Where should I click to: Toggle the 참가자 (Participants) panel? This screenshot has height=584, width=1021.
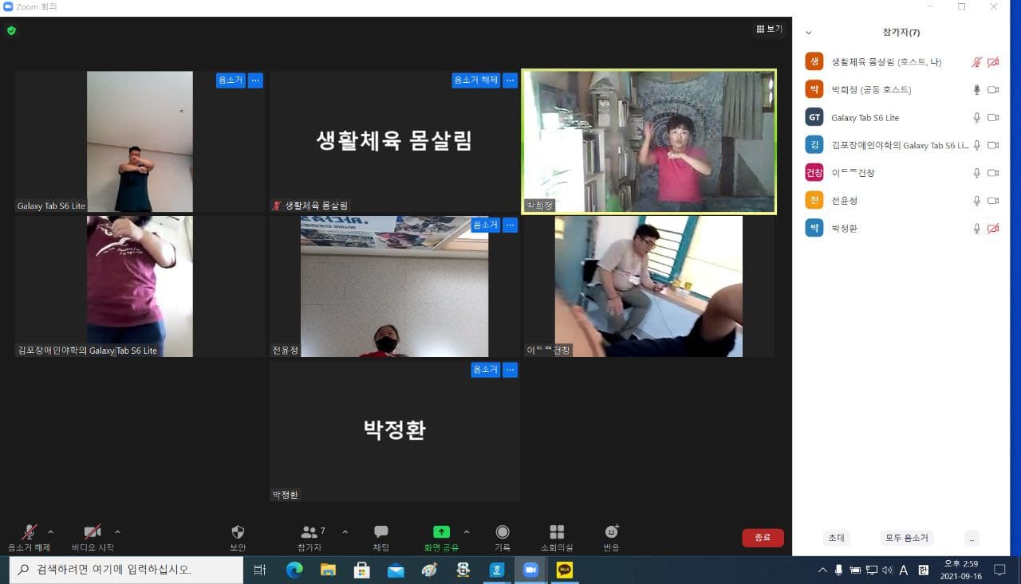point(310,538)
